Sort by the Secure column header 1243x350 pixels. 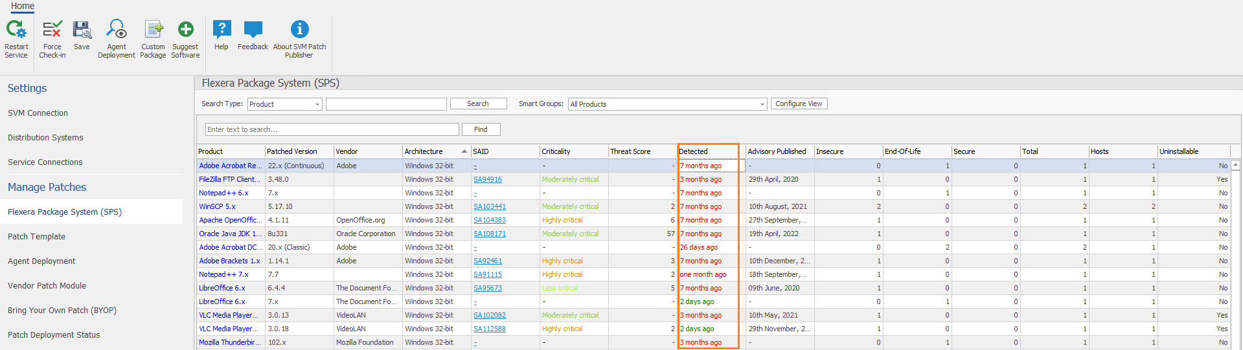[986, 151]
